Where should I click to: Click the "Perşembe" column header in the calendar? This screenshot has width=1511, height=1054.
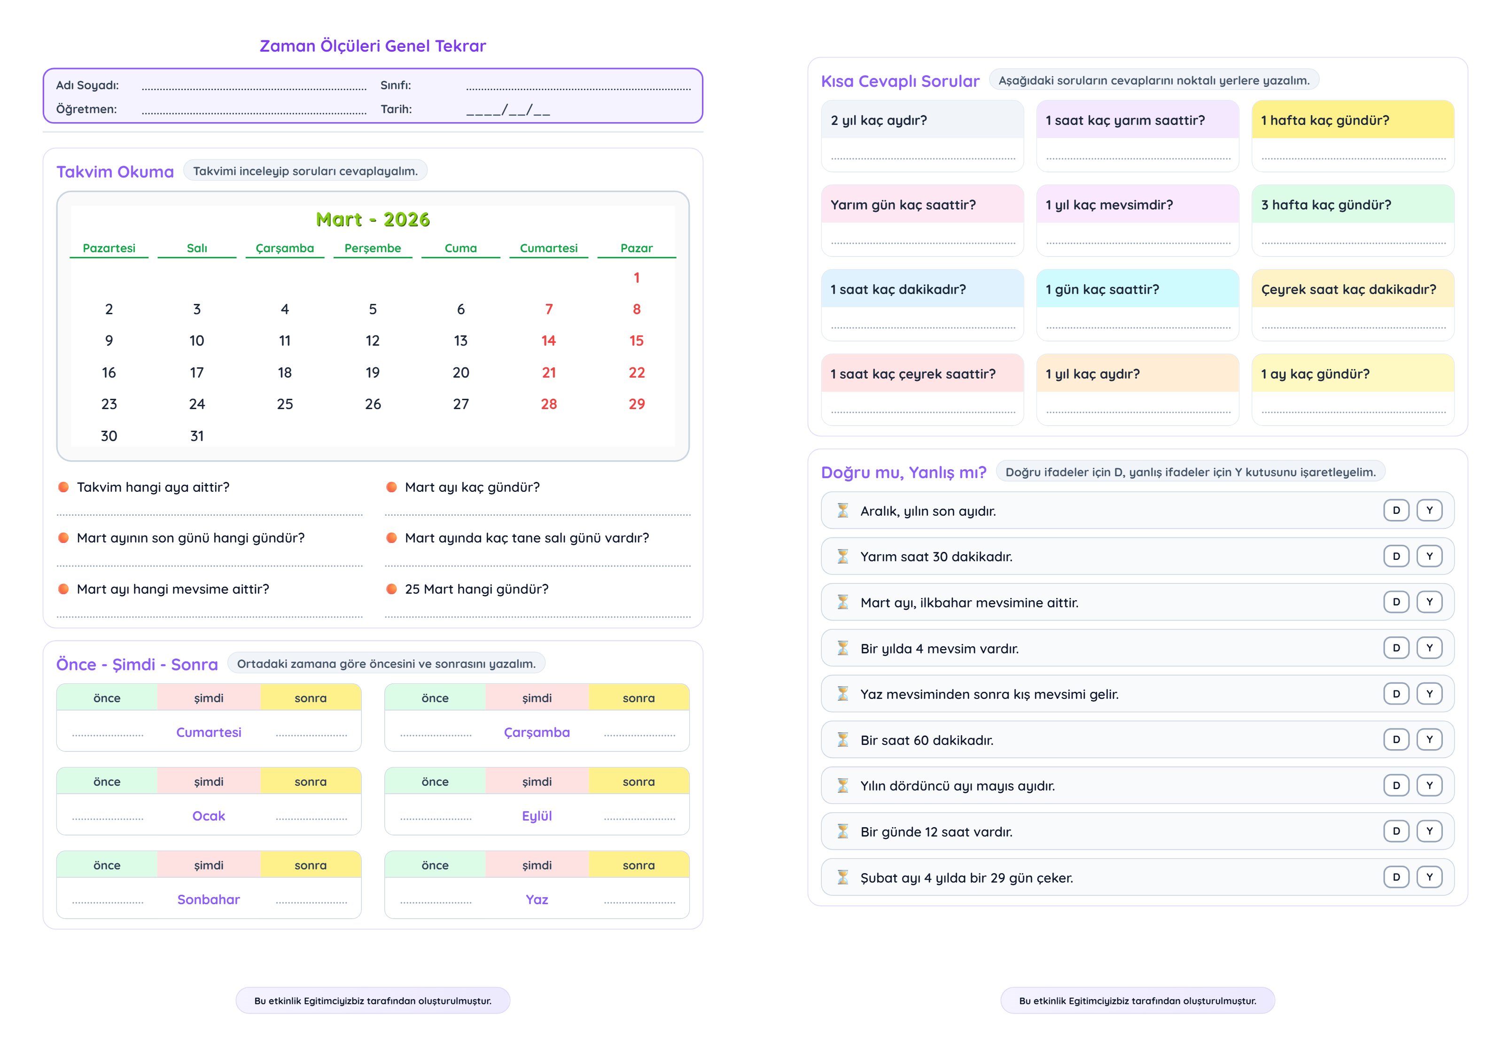point(373,248)
